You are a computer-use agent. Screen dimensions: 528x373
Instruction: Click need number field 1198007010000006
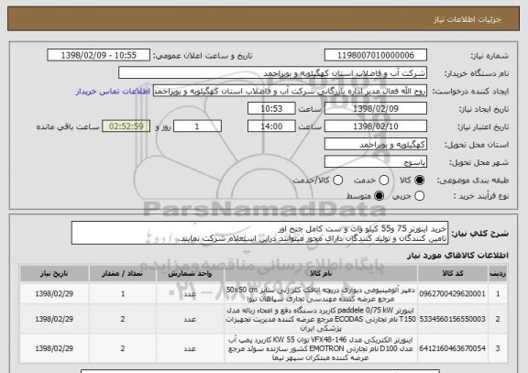tap(376, 55)
